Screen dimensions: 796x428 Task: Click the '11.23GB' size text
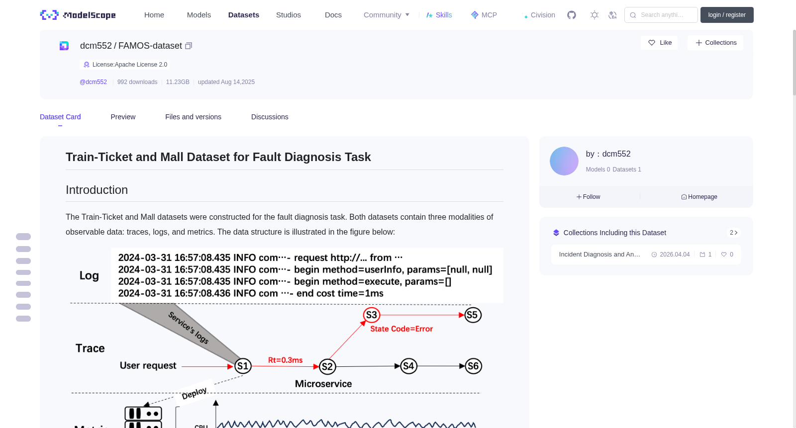coord(178,82)
